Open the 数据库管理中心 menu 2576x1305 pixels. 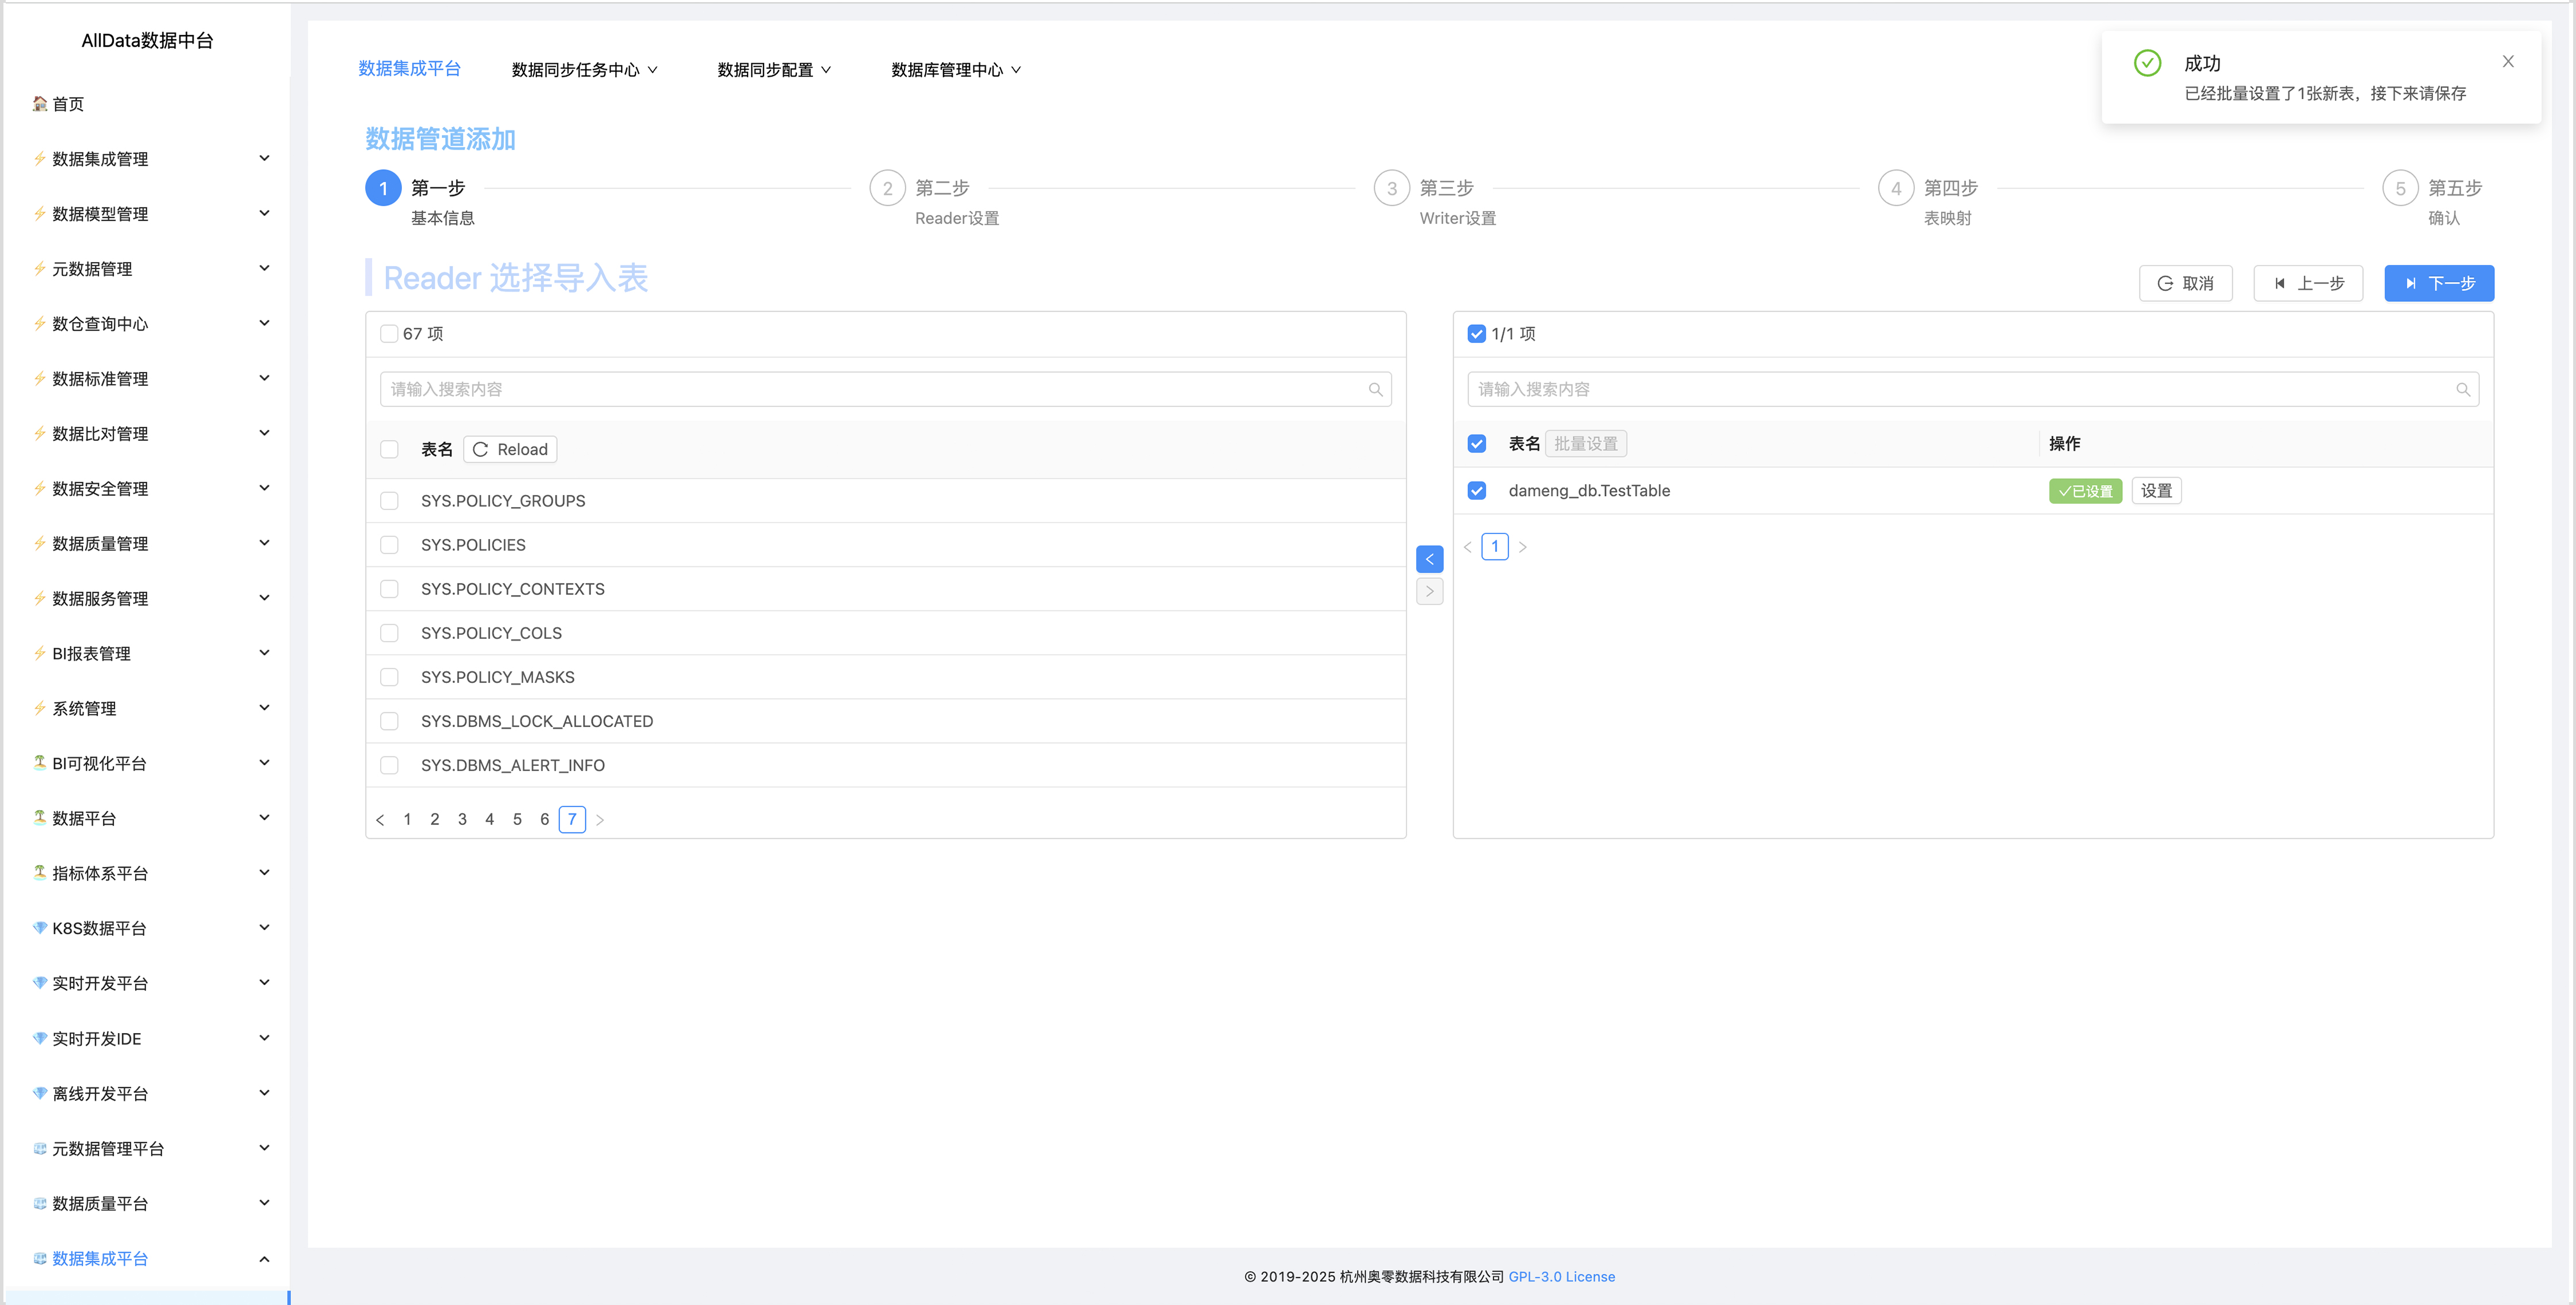955,70
